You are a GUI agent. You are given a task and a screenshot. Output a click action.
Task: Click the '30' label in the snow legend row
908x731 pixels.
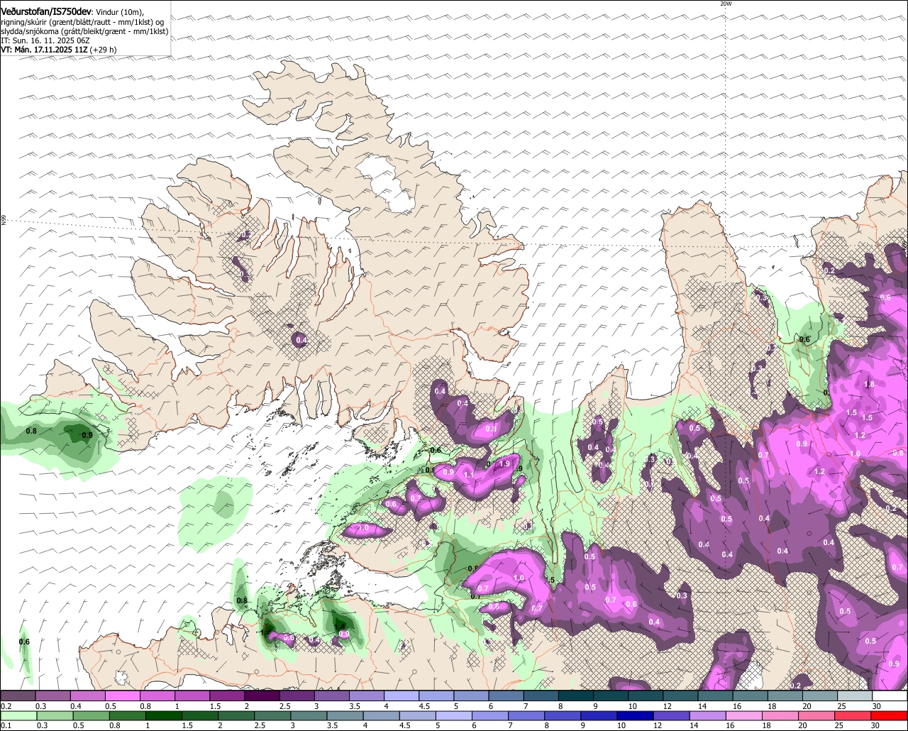point(876,706)
